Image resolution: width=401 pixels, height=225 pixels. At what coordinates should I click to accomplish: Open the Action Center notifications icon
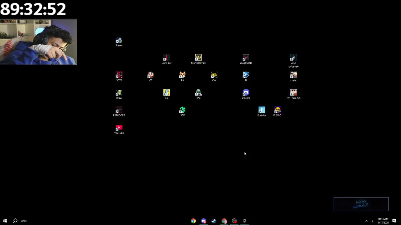(x=394, y=221)
